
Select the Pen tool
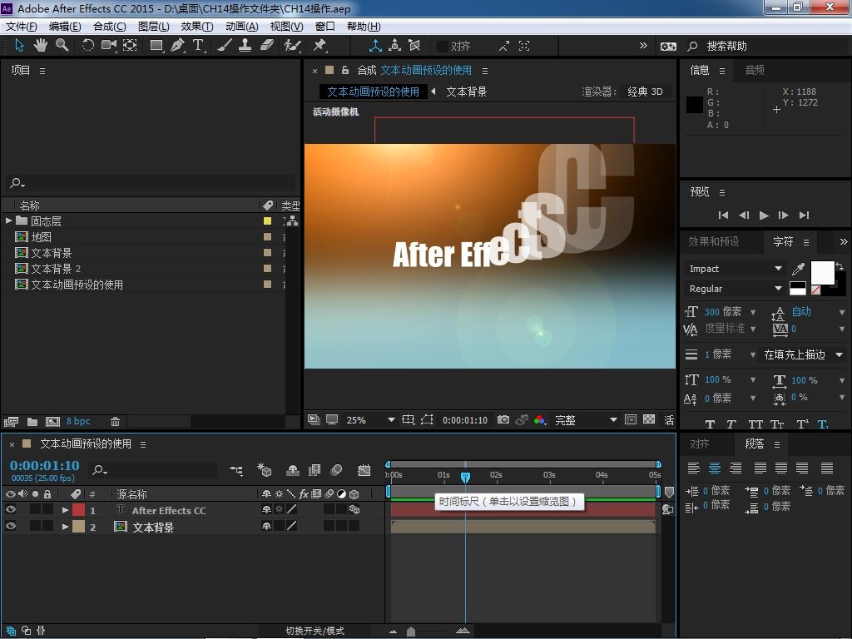[178, 46]
